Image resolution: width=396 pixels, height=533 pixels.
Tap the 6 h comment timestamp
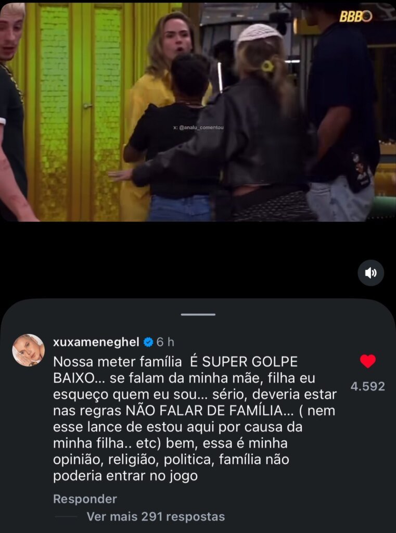tap(165, 342)
